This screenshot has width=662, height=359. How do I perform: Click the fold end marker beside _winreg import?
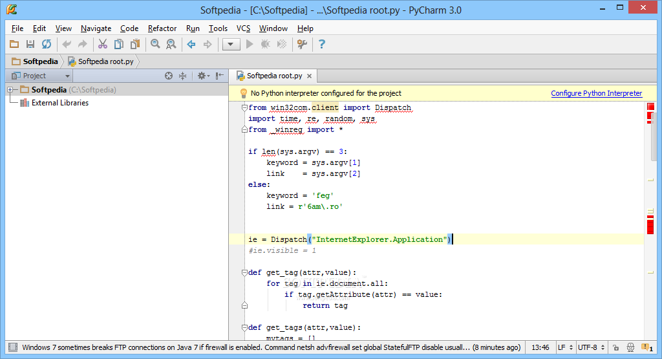pyautogui.click(x=244, y=129)
